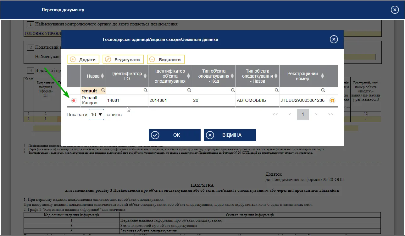
Task: Sort by Тип об'єкта оподаткування - Код column
Action: click(214, 76)
